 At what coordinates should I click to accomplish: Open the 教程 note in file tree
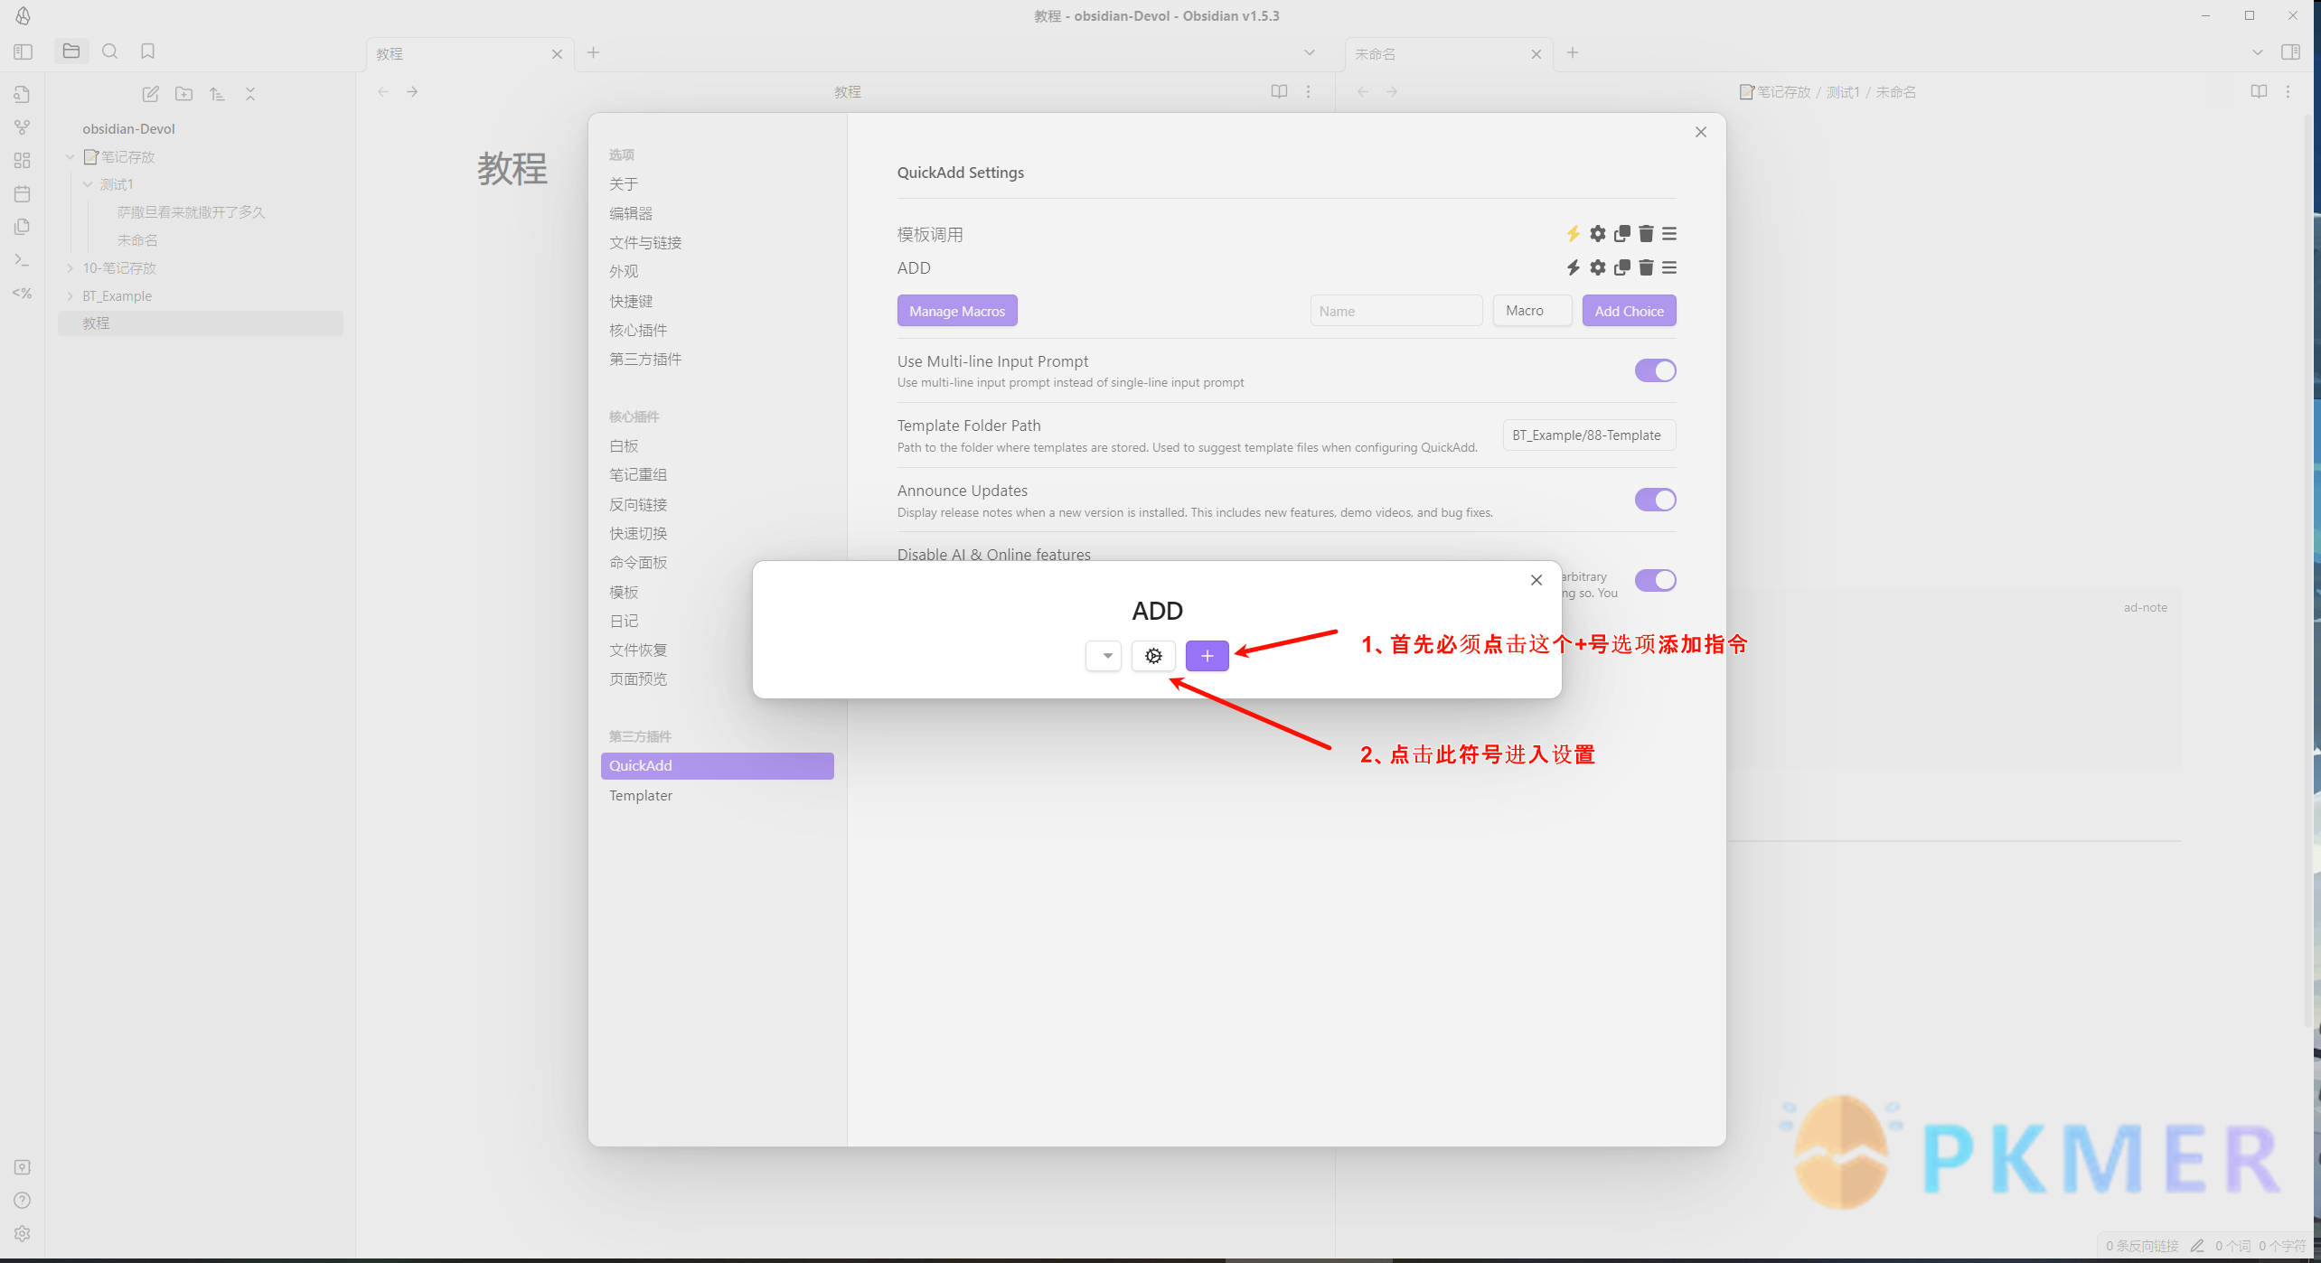pyautogui.click(x=201, y=323)
